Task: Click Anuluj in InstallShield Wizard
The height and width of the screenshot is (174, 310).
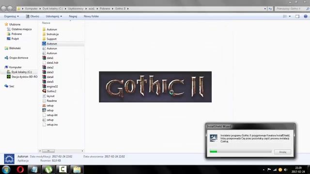Action: coord(282,152)
